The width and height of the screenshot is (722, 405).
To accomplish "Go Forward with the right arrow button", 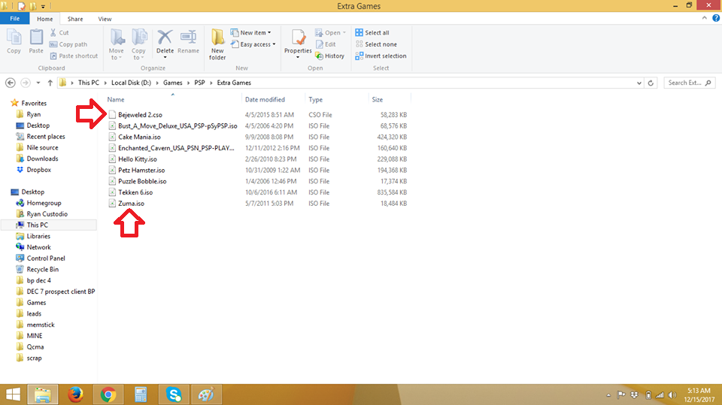I will 26,83.
